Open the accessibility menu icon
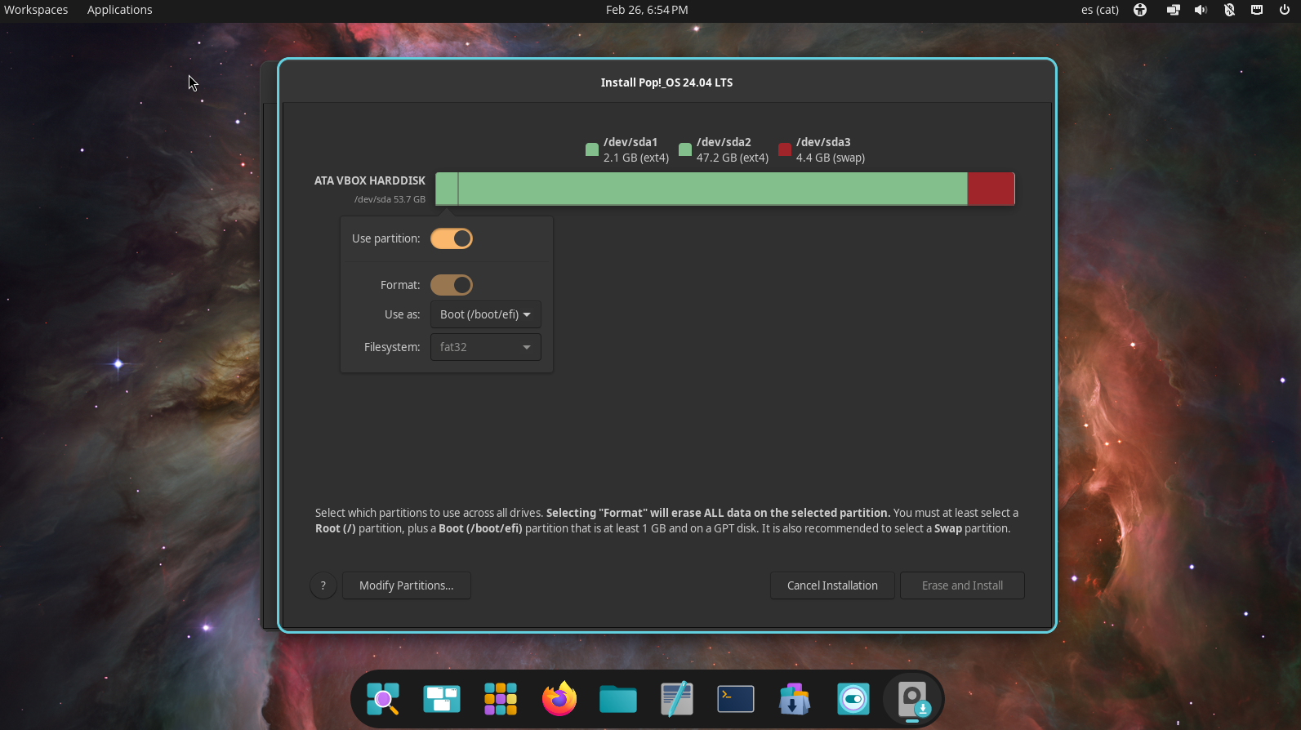Screen dimensions: 1301x730 tap(1140, 10)
